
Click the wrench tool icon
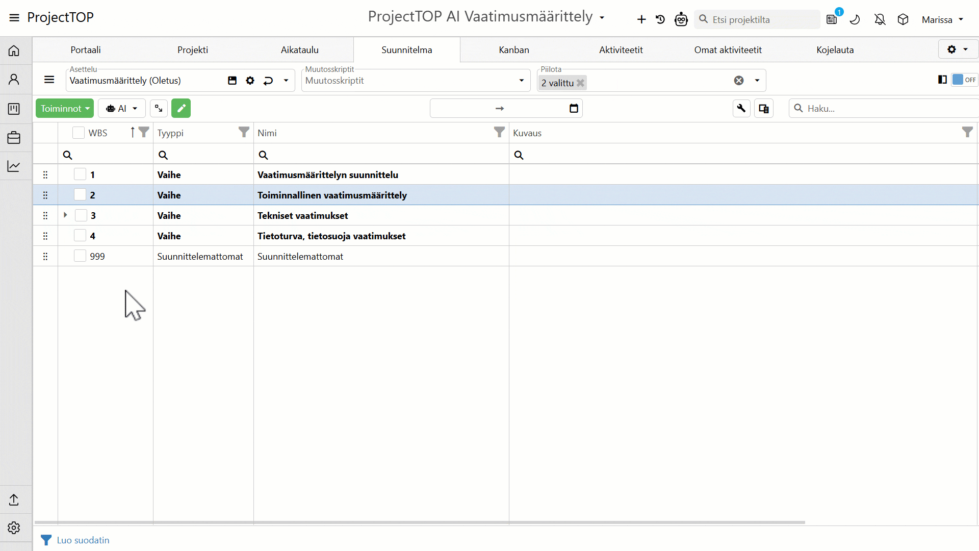[x=741, y=108]
